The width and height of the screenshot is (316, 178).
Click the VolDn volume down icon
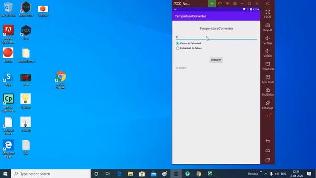click(268, 53)
